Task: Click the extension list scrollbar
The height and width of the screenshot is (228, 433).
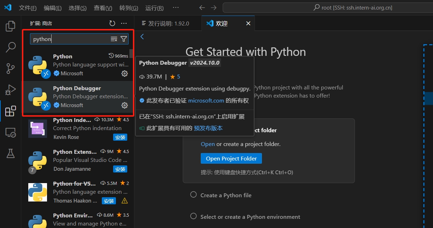Action: 131,54
